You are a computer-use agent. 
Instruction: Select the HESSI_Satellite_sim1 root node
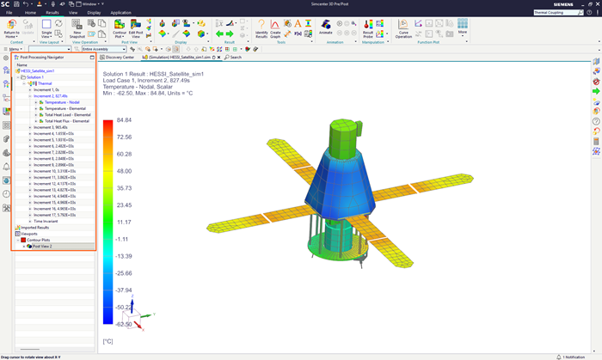pos(38,71)
